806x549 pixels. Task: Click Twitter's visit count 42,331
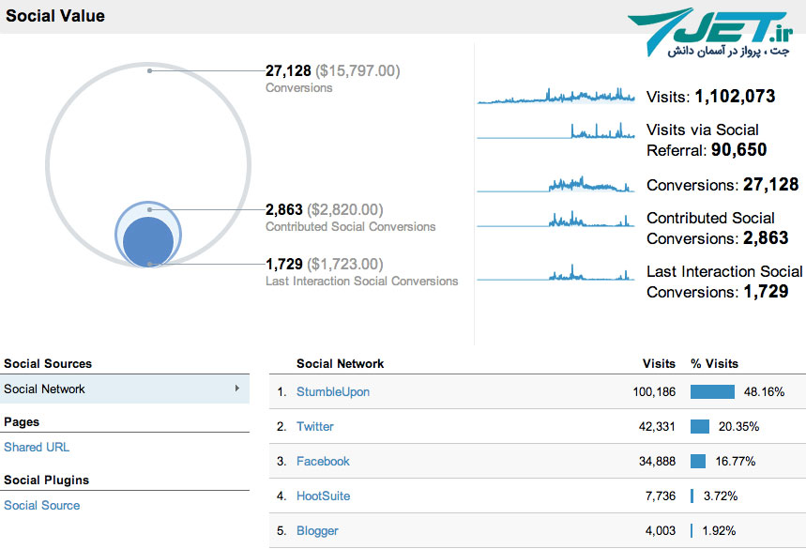[657, 426]
